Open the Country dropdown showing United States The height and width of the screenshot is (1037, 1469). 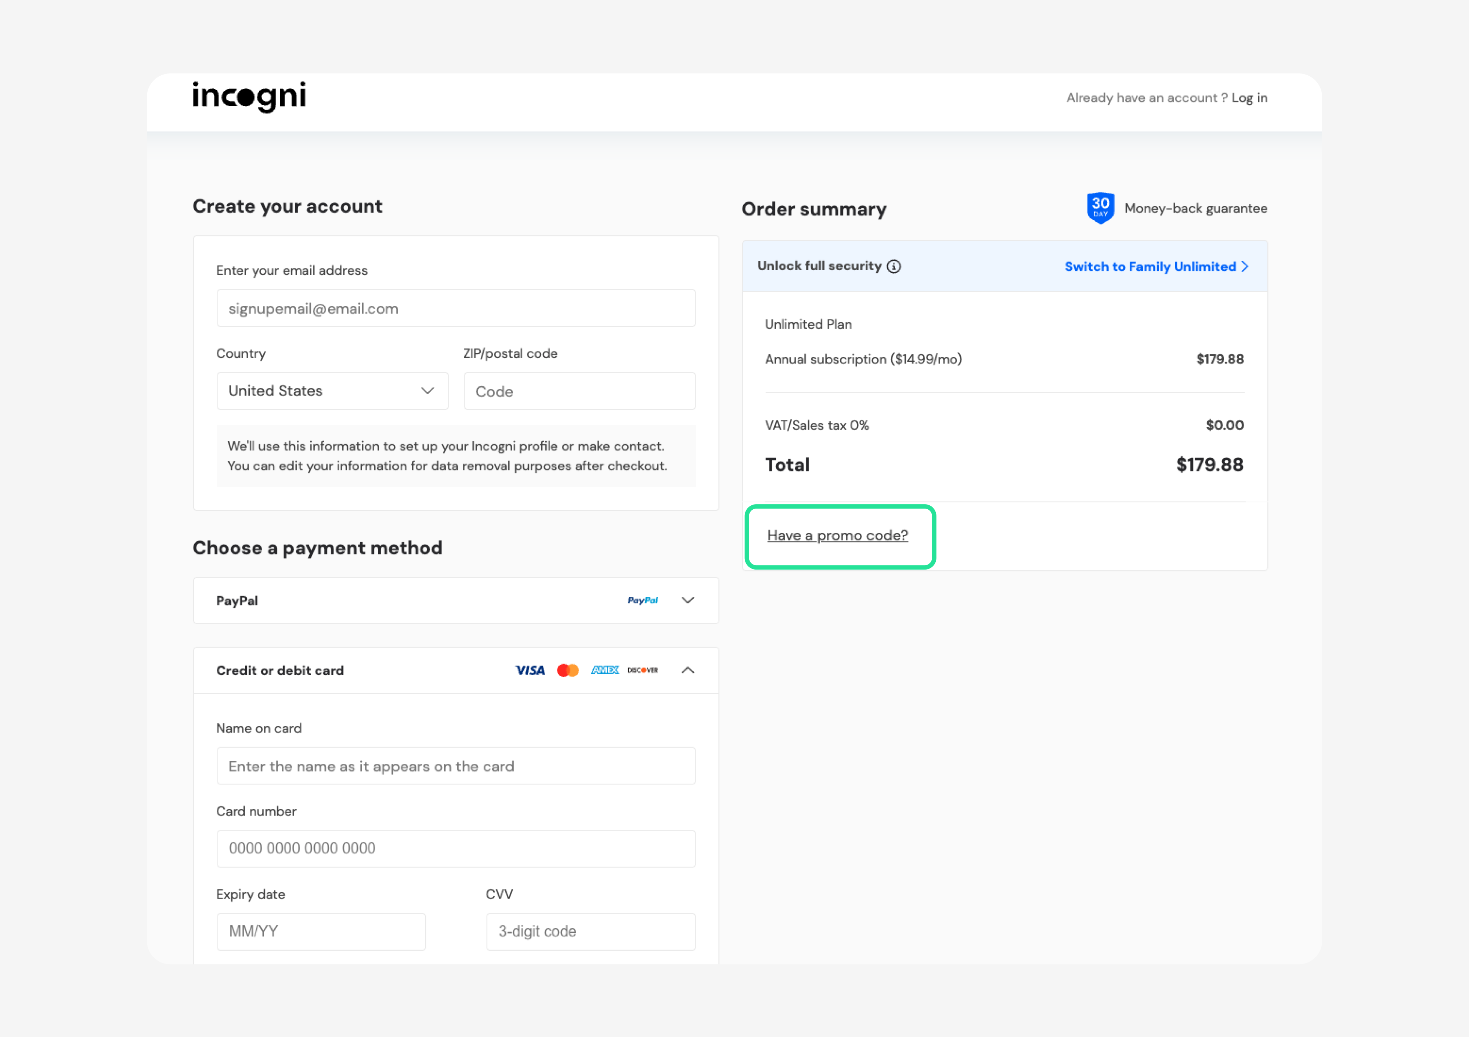332,391
